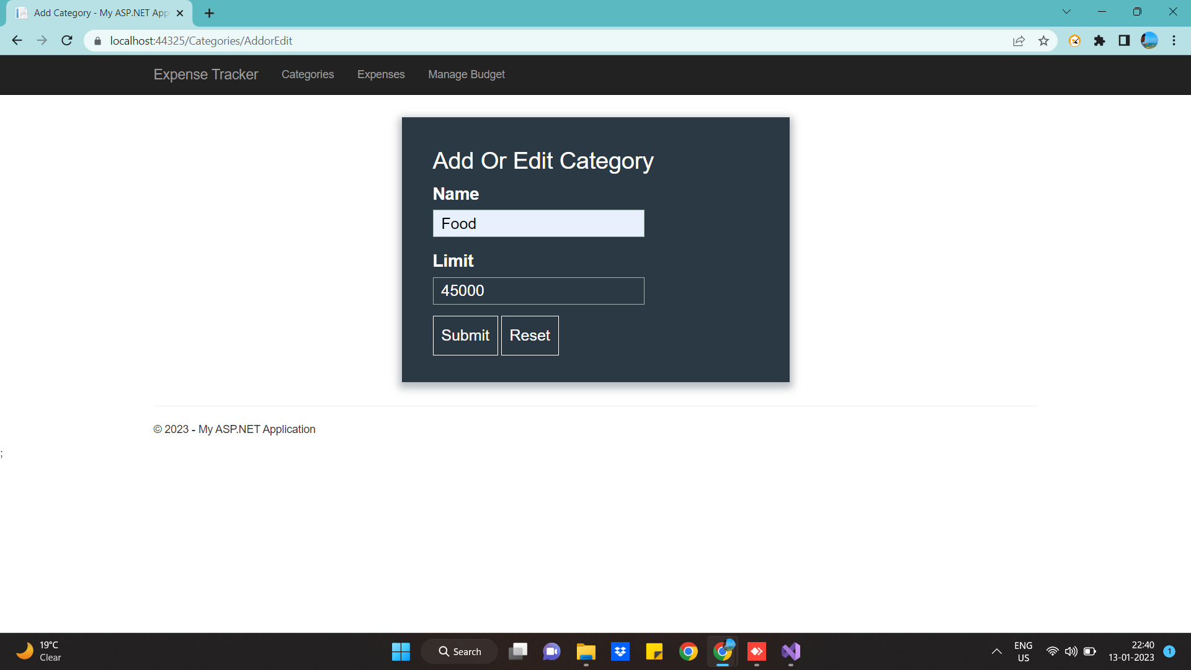Open File Explorer from the taskbar
This screenshot has height=670, width=1191.
586,651
